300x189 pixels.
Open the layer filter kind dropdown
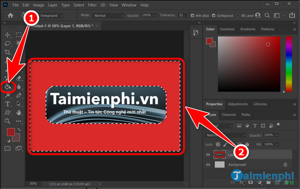pyautogui.click(x=219, y=126)
